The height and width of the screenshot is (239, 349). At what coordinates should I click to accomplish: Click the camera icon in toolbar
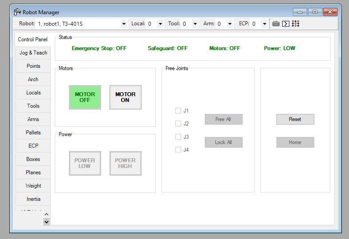point(276,24)
